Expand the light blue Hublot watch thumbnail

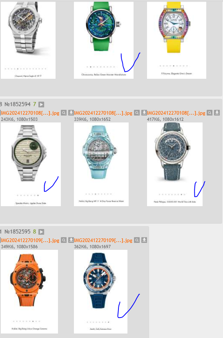[x=101, y=164]
